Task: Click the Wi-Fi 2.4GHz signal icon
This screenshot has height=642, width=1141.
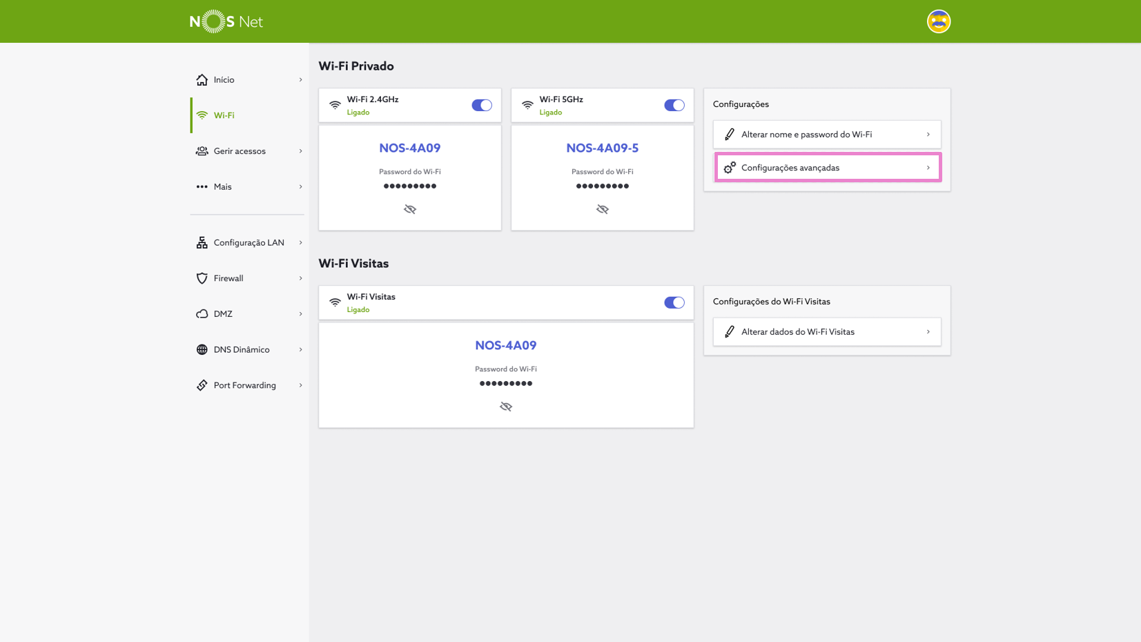Action: 335,105
